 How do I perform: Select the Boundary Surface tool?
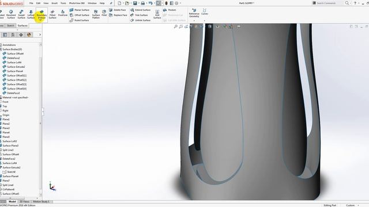click(42, 14)
